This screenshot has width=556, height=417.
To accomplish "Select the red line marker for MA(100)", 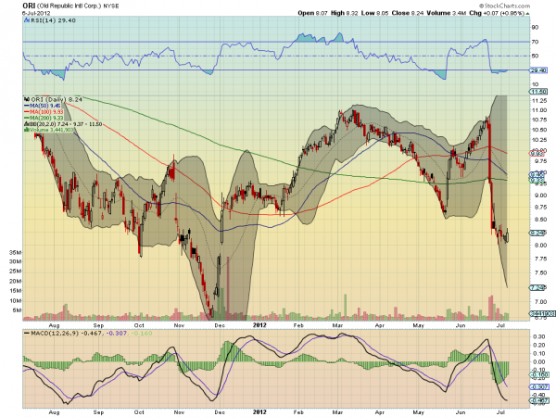I will tap(27, 112).
